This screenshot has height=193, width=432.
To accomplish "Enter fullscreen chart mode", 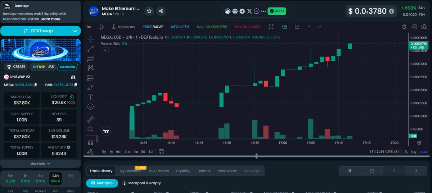I will point(271,27).
